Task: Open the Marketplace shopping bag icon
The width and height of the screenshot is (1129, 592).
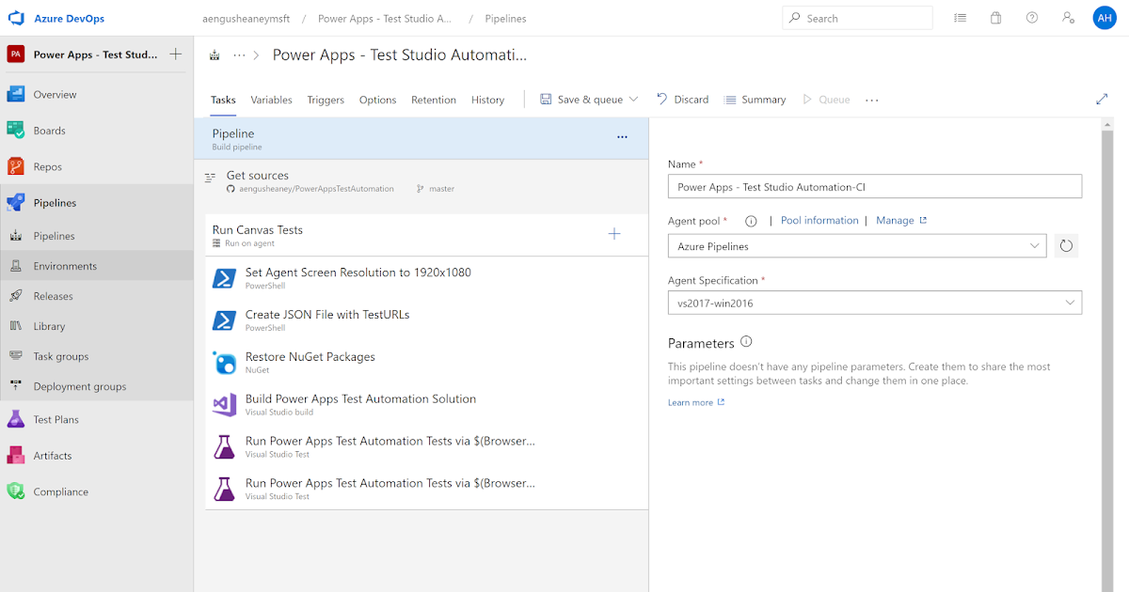Action: 995,17
